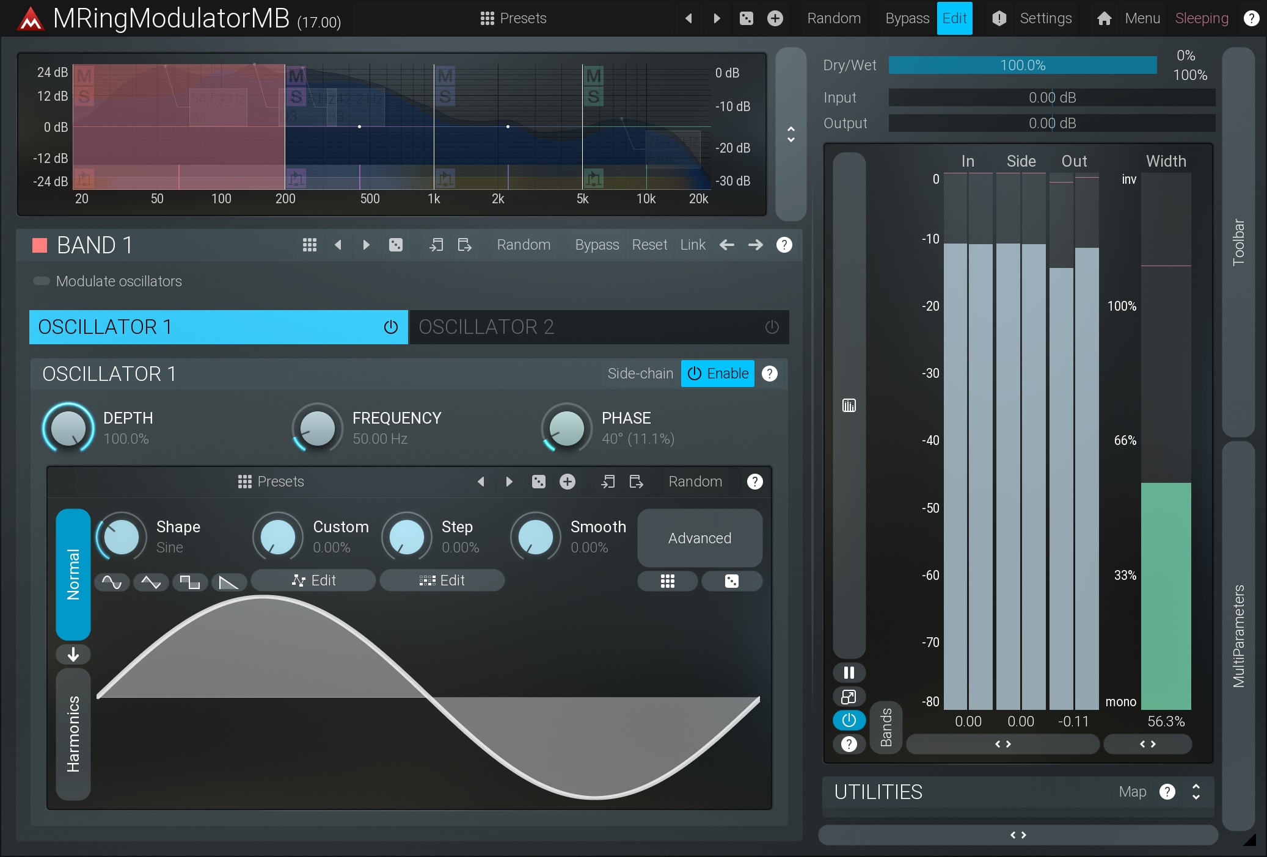Click the Advanced button
Image resolution: width=1267 pixels, height=857 pixels.
[699, 538]
